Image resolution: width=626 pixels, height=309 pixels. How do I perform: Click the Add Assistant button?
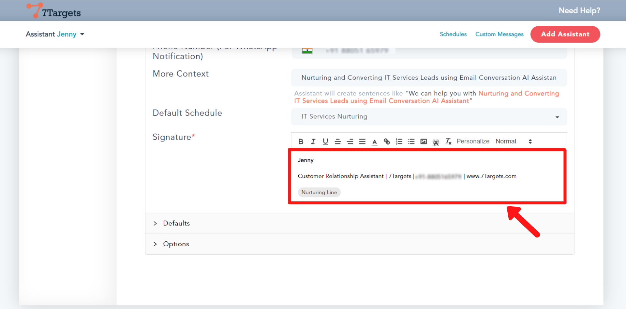click(x=565, y=34)
